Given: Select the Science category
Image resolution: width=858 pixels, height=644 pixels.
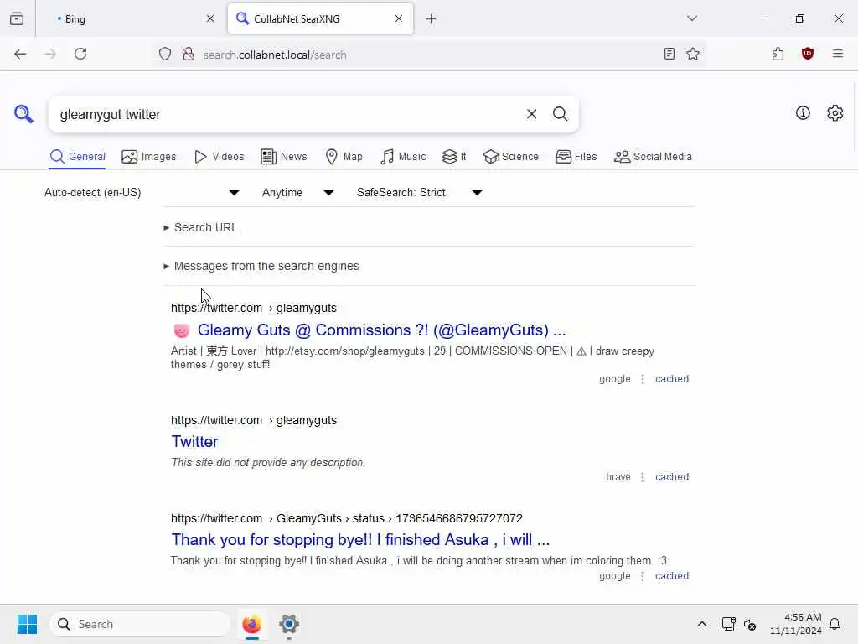Looking at the screenshot, I should [510, 157].
